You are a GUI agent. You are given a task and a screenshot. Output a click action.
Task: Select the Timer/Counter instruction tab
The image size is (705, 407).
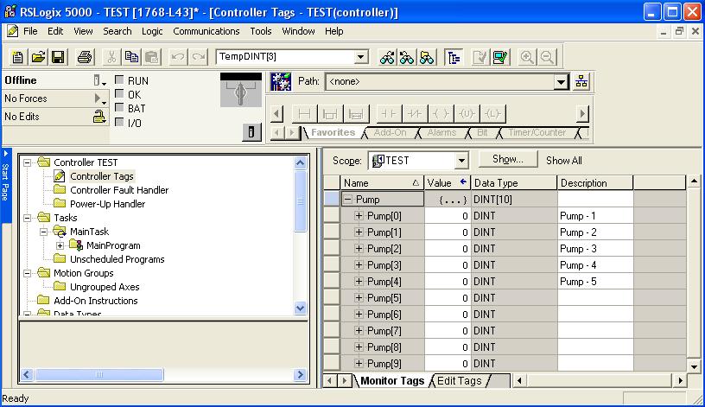click(537, 133)
